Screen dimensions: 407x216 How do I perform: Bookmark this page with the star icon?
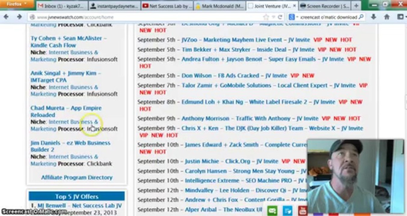(266, 17)
